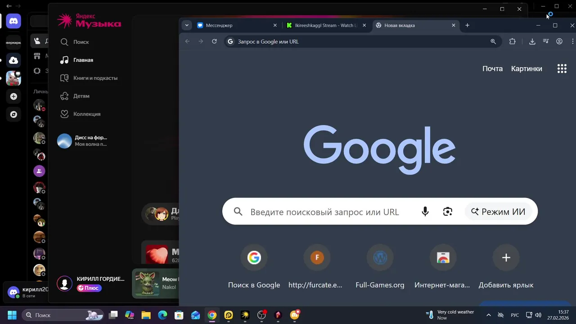Screen dimensions: 576x324
Task: Click the Google search box
Action: point(380,211)
